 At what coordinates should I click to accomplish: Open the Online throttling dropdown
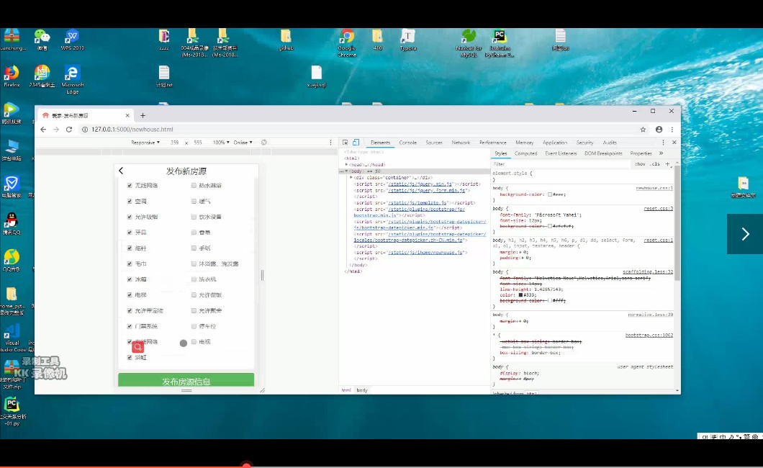[243, 143]
